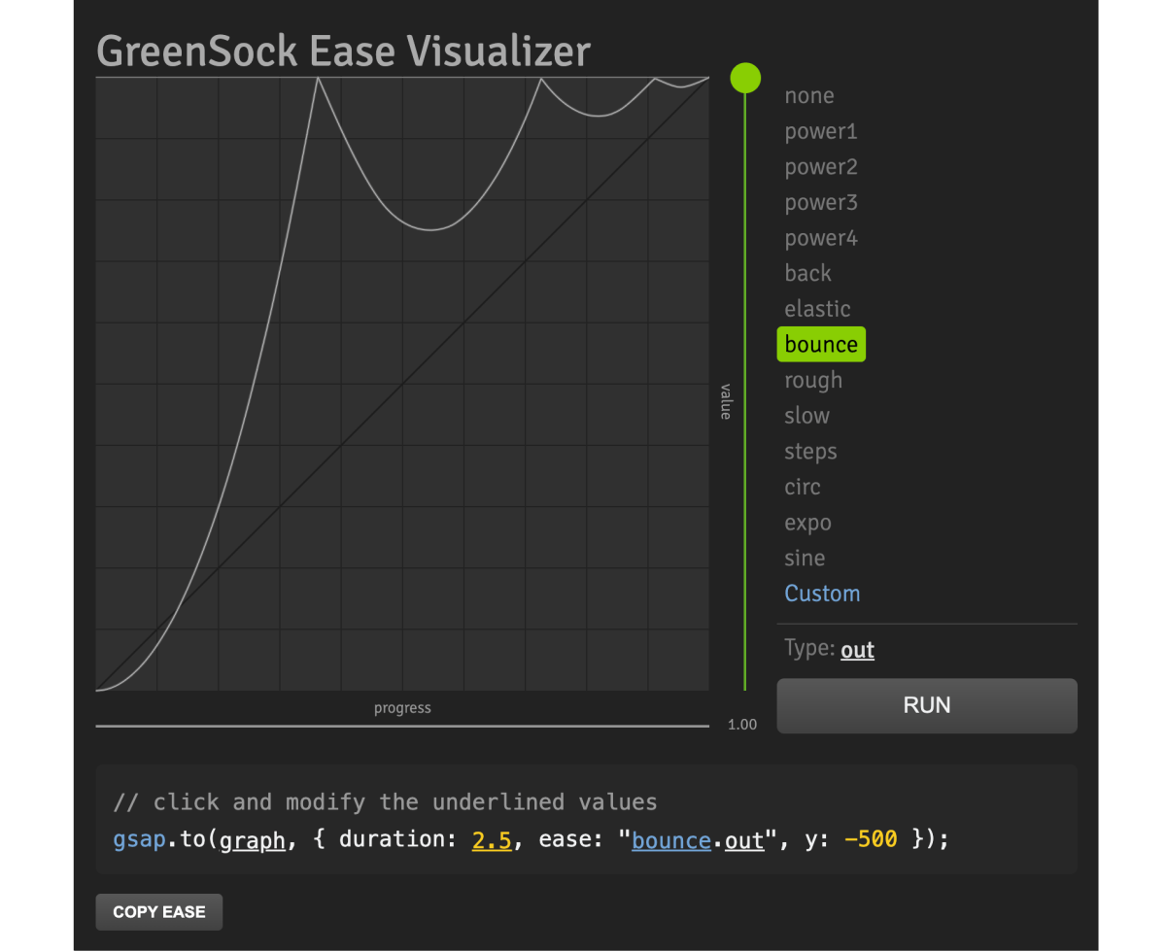1166x952 pixels.
Task: Edit the underlined "graph" target in code
Action: tap(253, 840)
